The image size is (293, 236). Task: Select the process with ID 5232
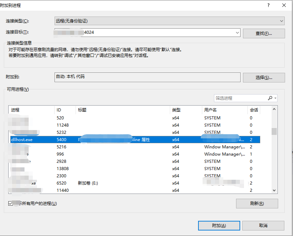pos(135,132)
